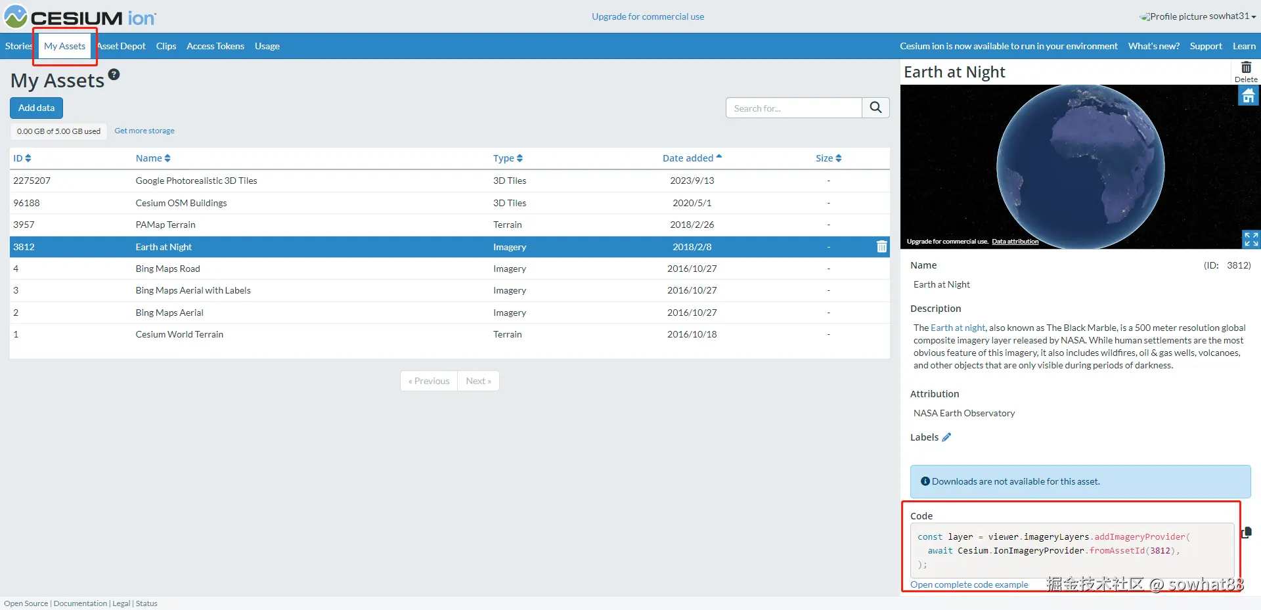Click the 0.00 GB of 5.00 GB used indicator
This screenshot has height=610, width=1261.
coord(59,131)
